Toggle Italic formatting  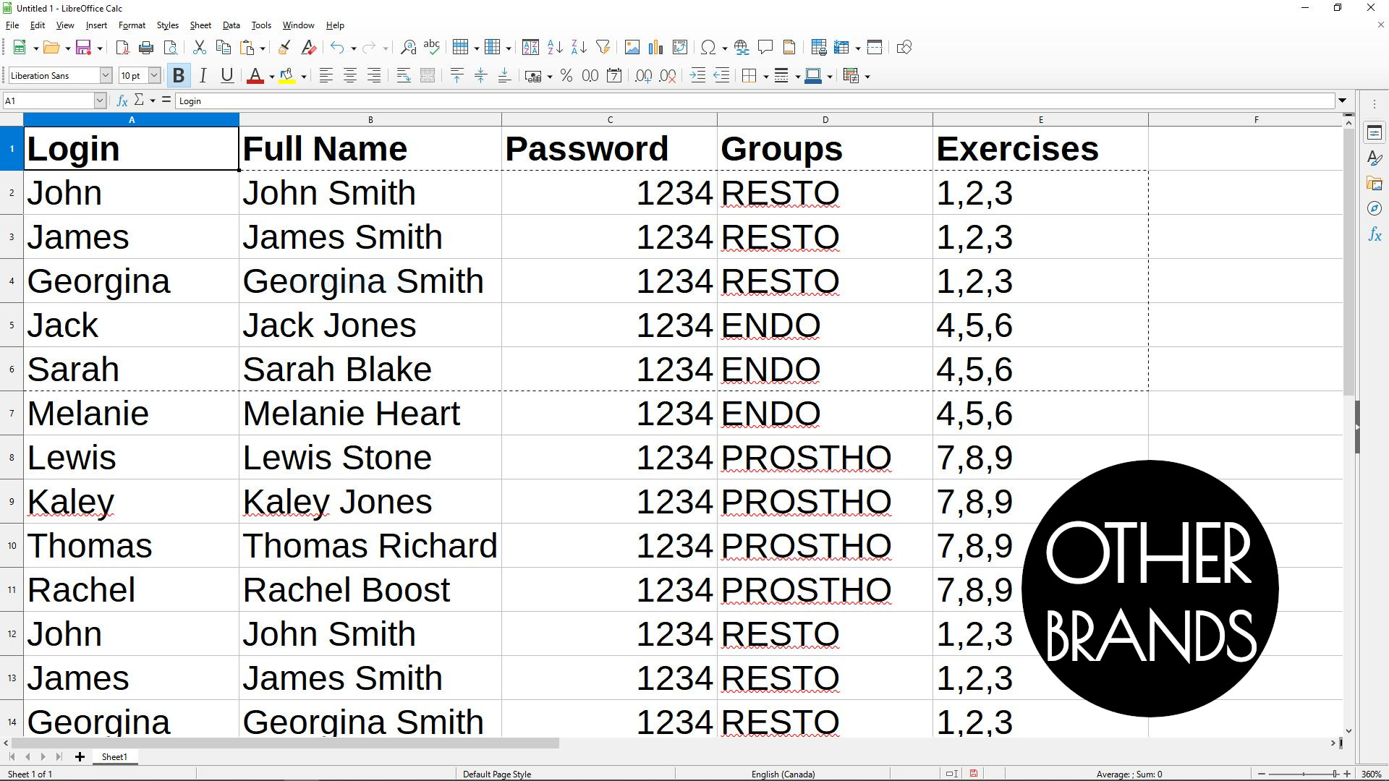point(203,76)
